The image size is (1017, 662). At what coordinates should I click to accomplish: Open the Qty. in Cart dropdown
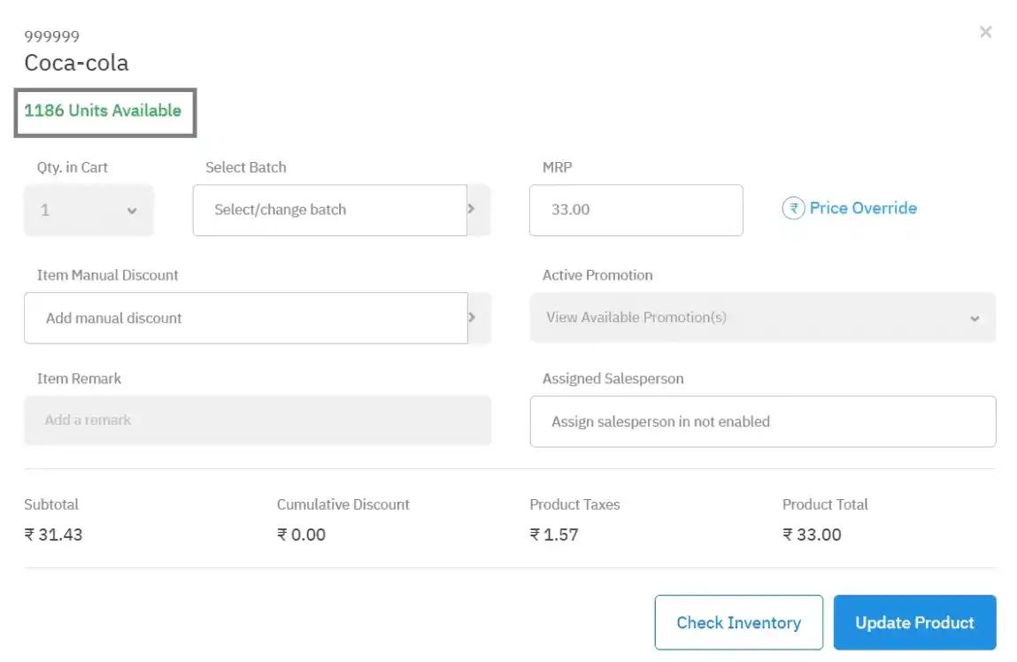click(x=89, y=210)
